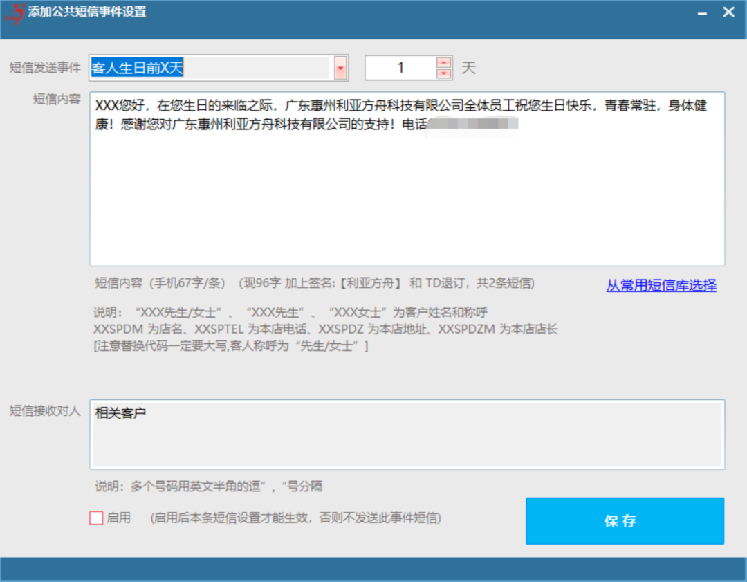The height and width of the screenshot is (582, 747).
Task: Increase the day count with the up stepper arrow
Action: click(x=443, y=63)
